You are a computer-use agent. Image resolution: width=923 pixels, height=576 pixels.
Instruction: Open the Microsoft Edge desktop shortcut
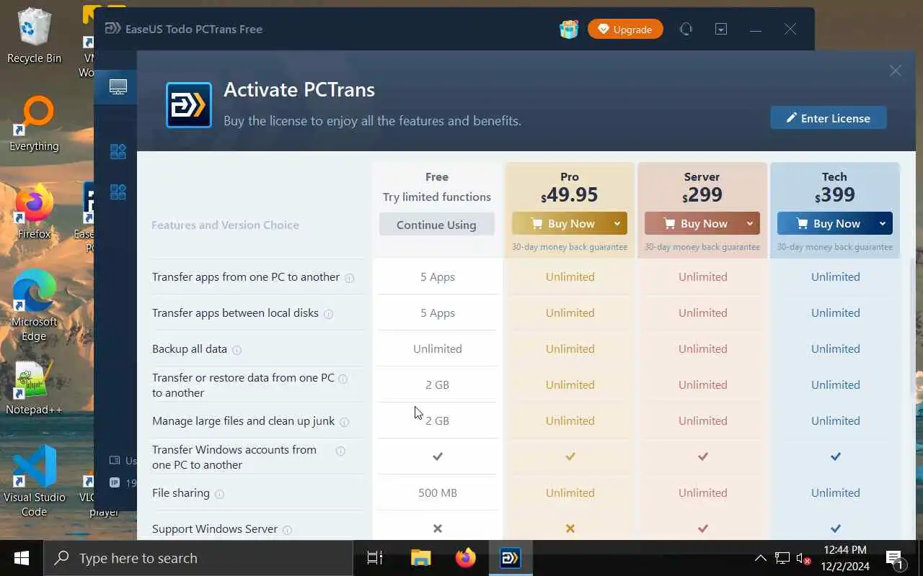click(34, 306)
